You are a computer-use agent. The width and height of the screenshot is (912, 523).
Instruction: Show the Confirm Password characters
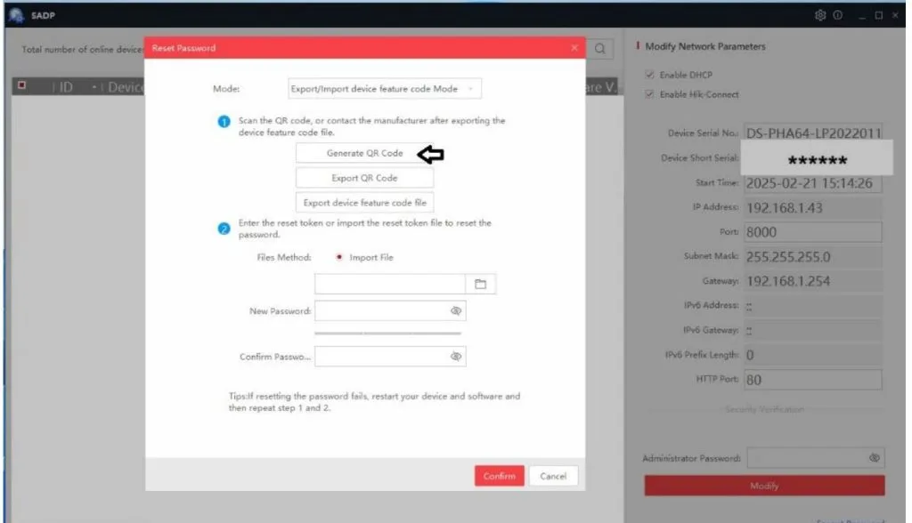[x=456, y=356]
